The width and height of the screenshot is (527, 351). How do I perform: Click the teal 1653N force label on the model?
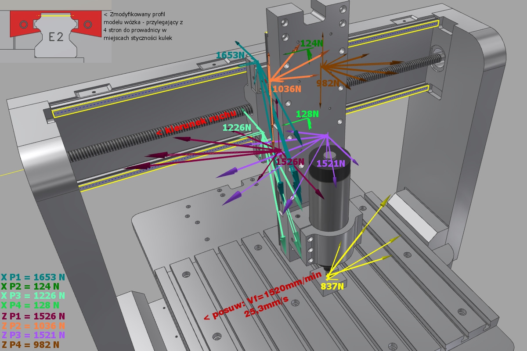(x=231, y=55)
